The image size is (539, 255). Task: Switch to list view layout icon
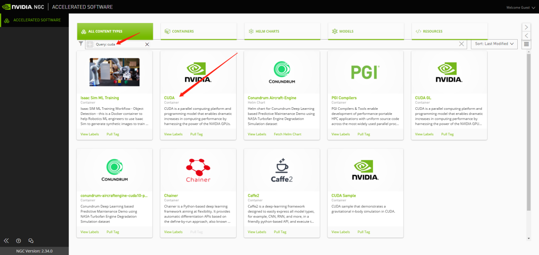(x=526, y=44)
